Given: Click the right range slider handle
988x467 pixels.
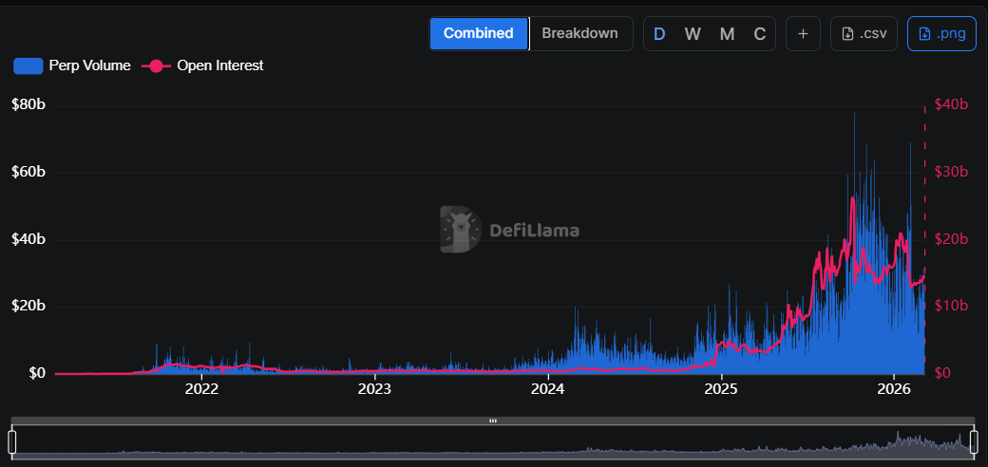Looking at the screenshot, I should (974, 442).
